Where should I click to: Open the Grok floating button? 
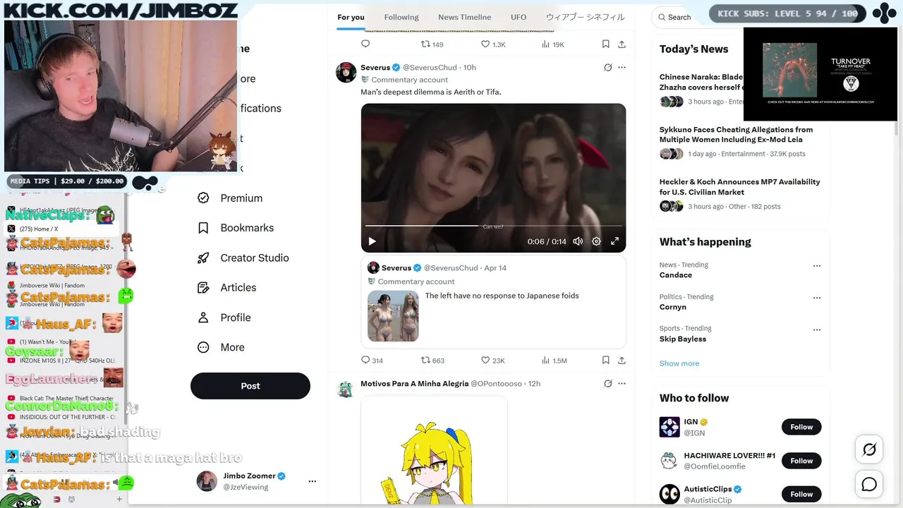[x=869, y=449]
